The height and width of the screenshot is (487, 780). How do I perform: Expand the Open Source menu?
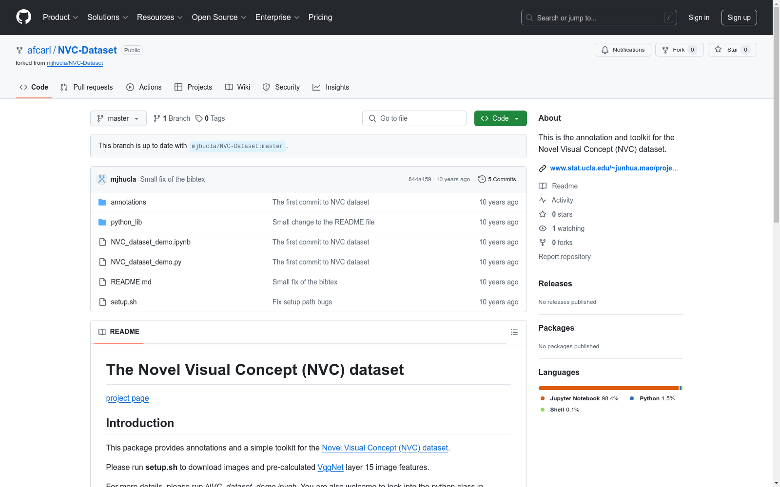[219, 17]
